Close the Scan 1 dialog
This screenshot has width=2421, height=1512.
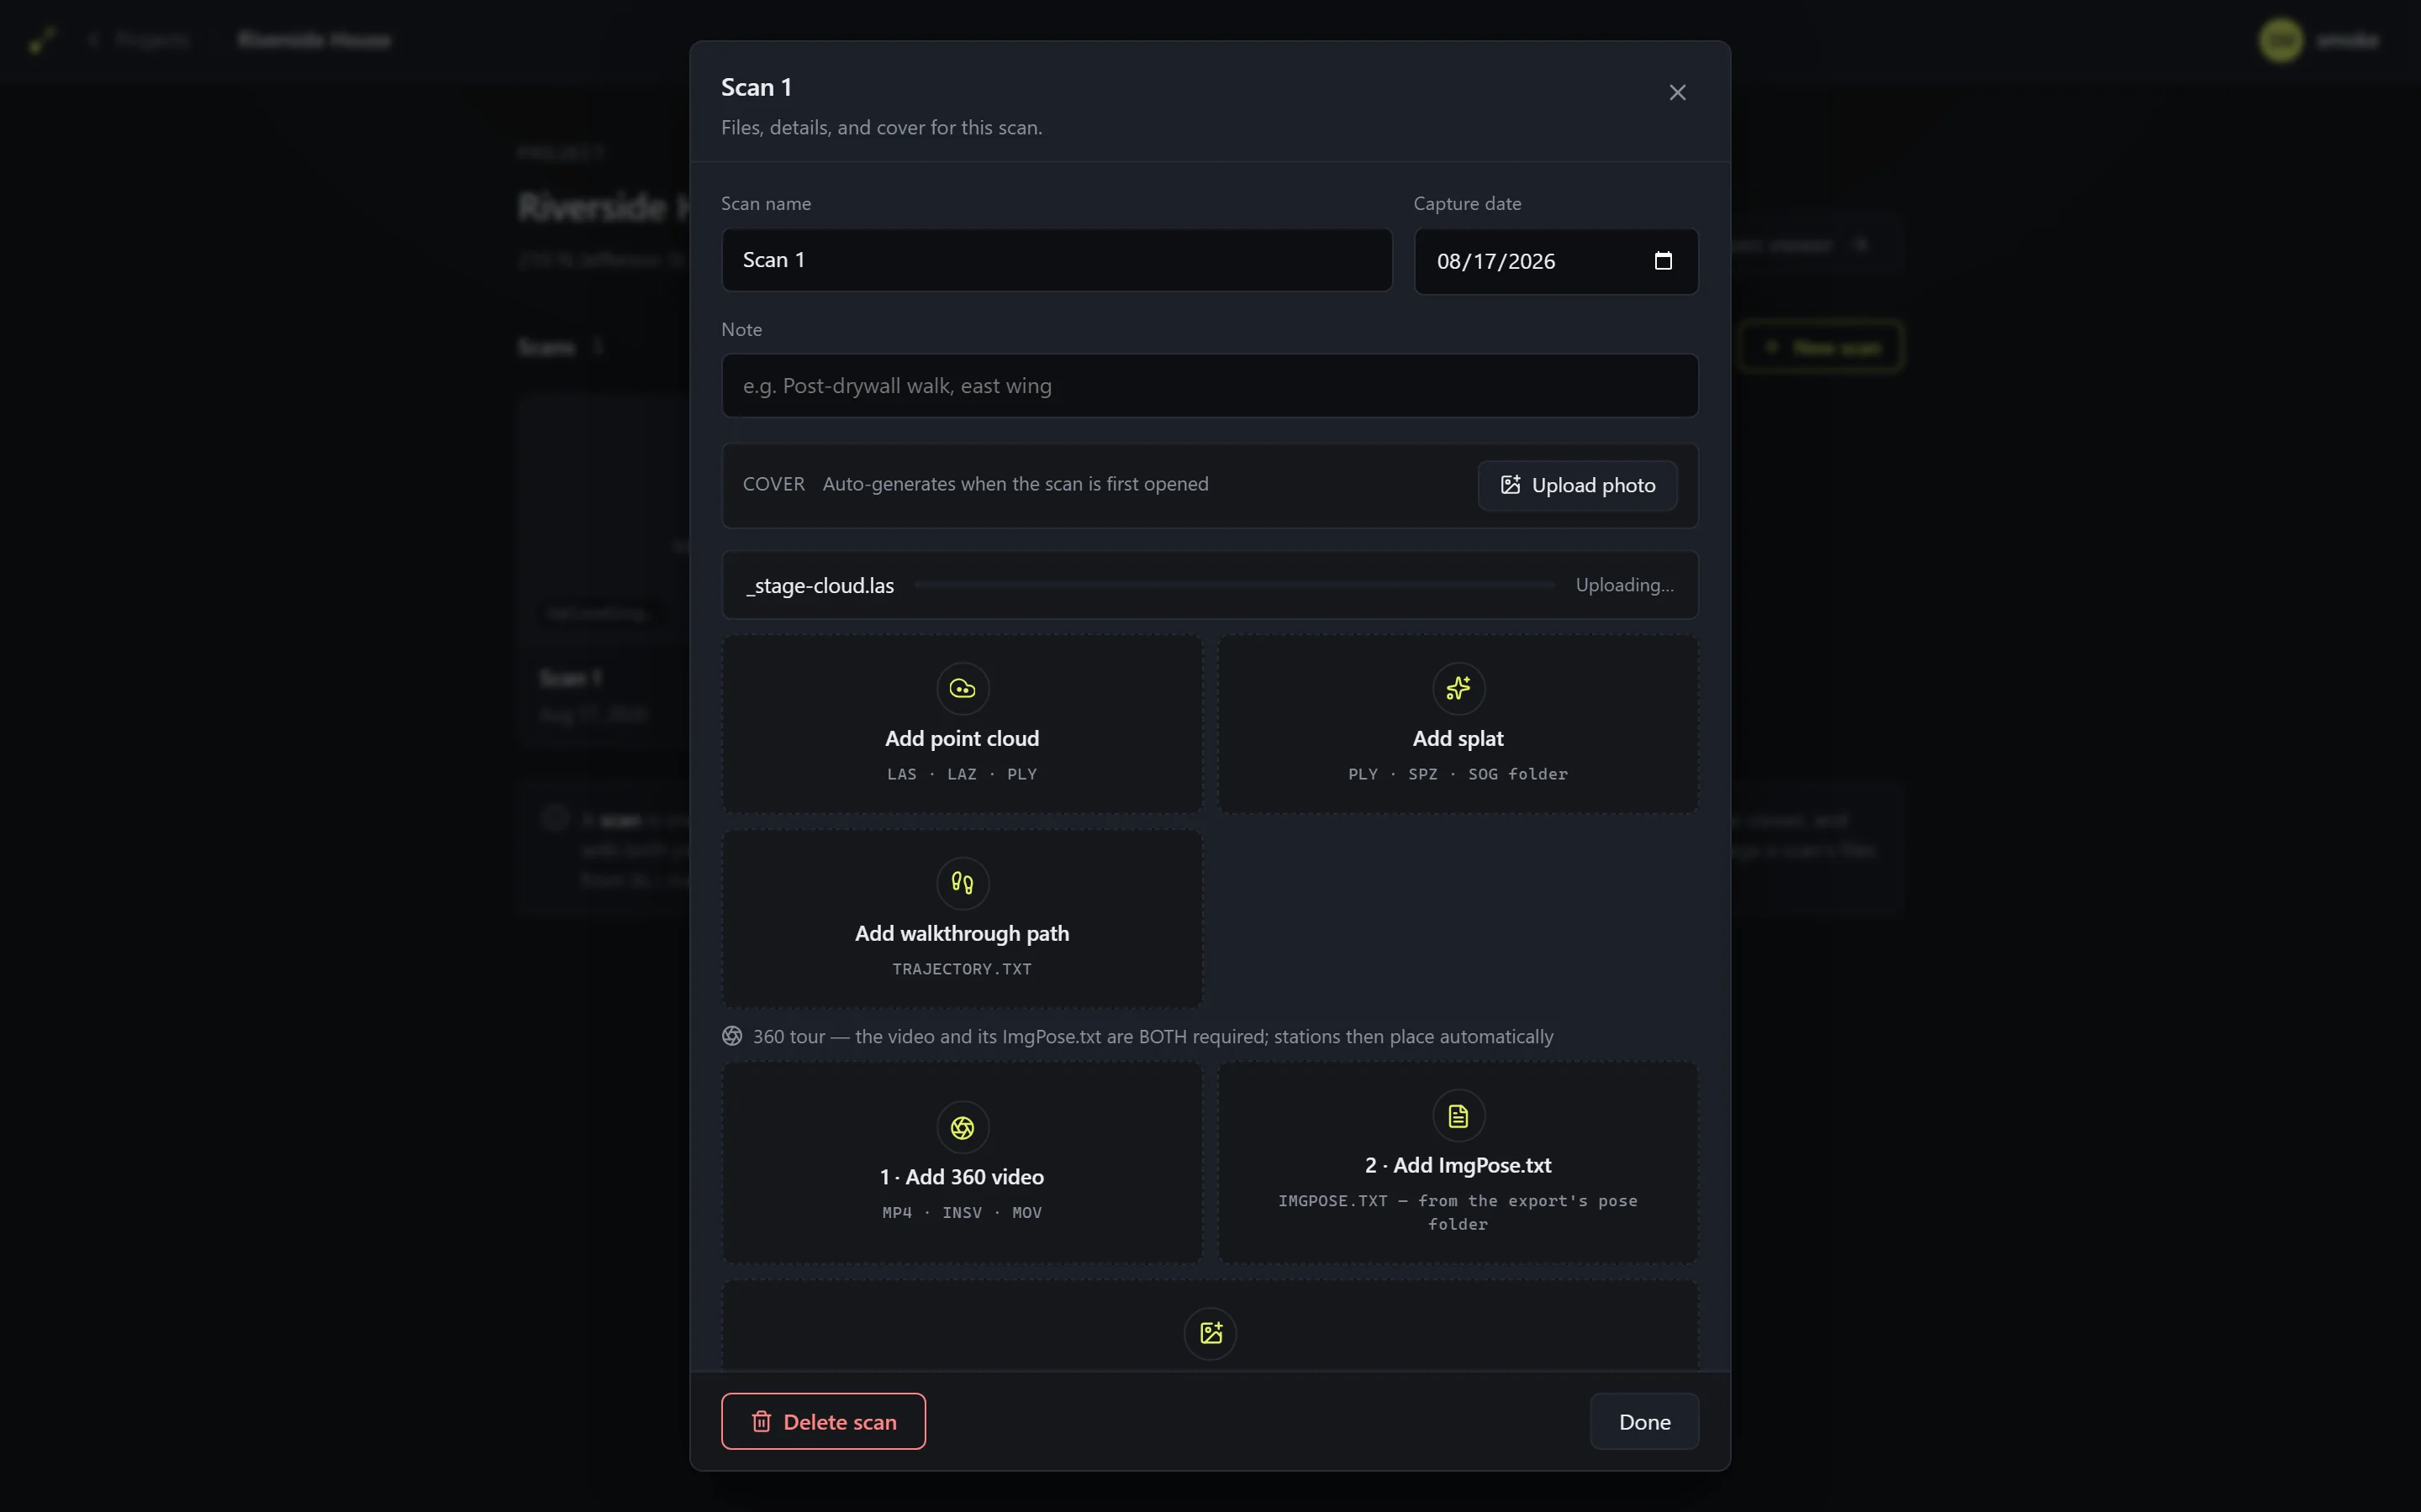(1678, 92)
